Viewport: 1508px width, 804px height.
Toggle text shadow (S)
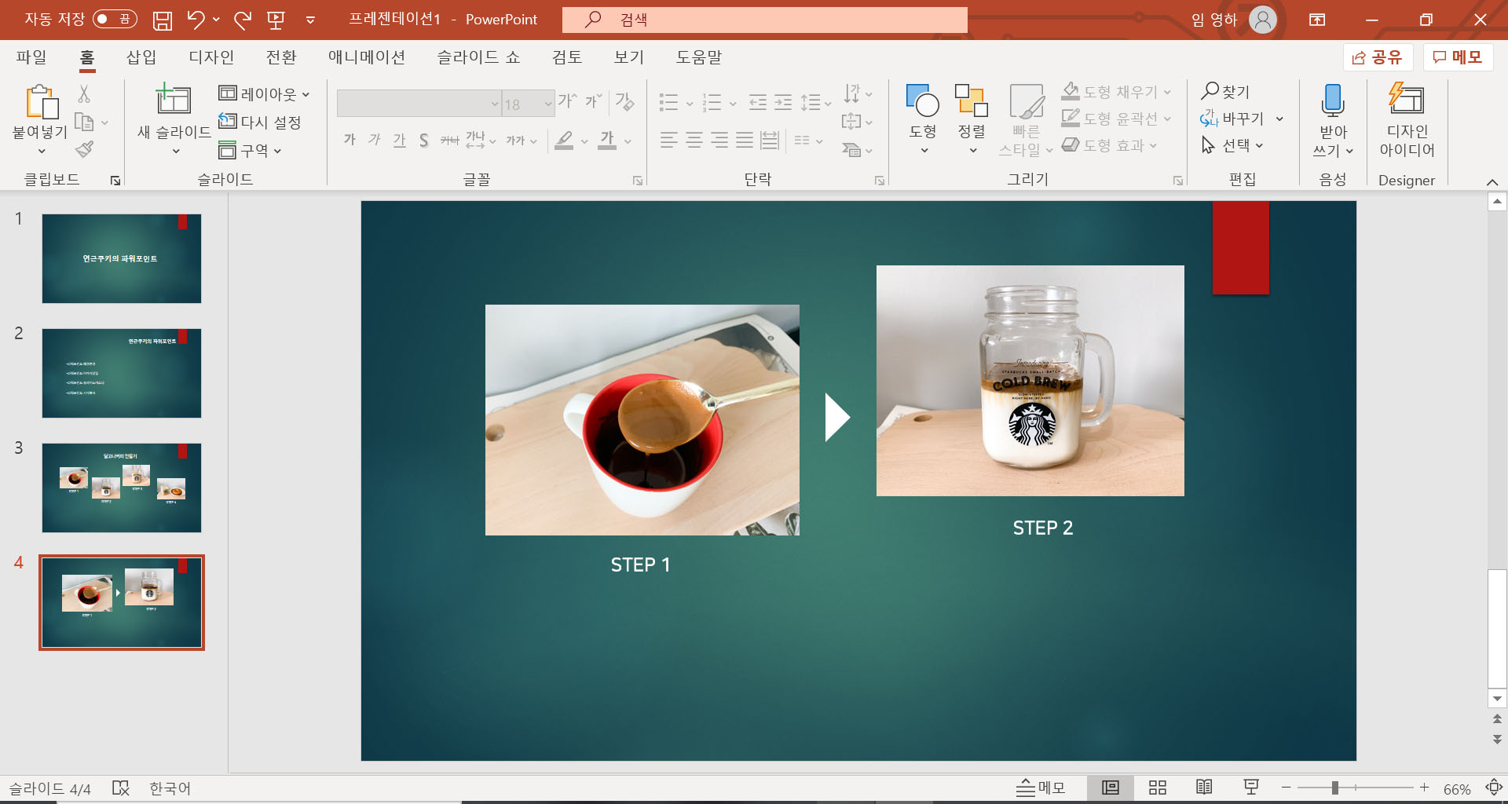click(424, 141)
